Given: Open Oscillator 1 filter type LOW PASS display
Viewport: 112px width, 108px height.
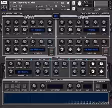Looking at the screenshot, I should (x=37, y=50).
